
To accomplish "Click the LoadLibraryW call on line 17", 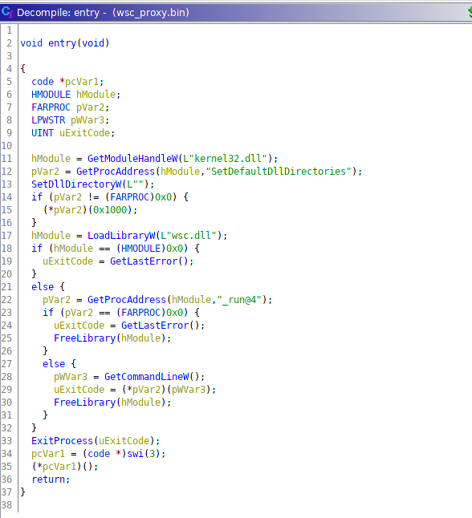I will [x=121, y=236].
